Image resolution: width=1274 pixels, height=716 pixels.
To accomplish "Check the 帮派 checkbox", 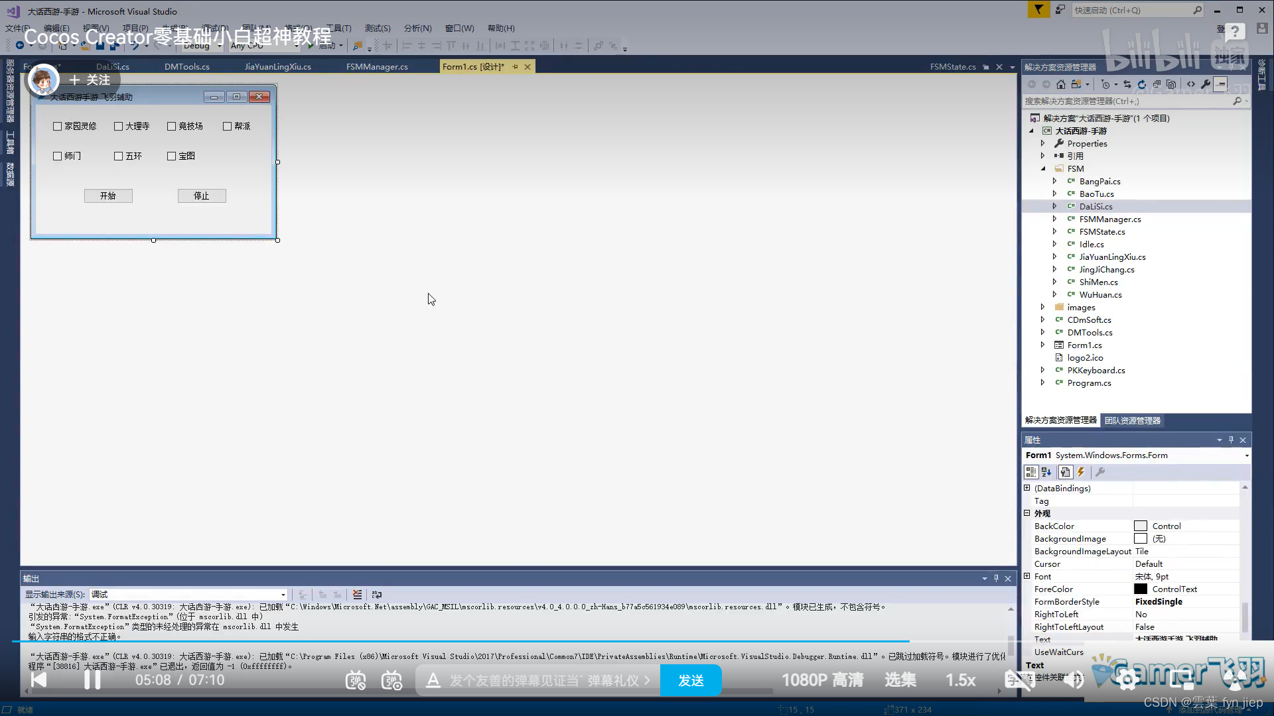I will click(227, 126).
